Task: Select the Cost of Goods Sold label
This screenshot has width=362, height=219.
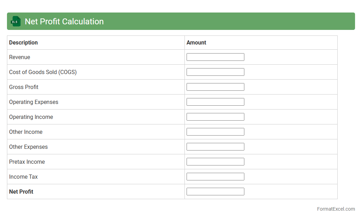Action: [x=43, y=72]
